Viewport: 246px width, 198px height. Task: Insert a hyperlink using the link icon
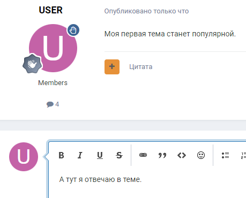pyautogui.click(x=143, y=155)
